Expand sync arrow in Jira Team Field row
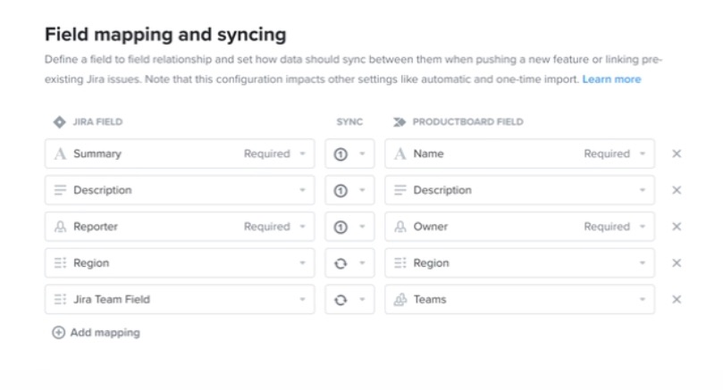 point(363,299)
